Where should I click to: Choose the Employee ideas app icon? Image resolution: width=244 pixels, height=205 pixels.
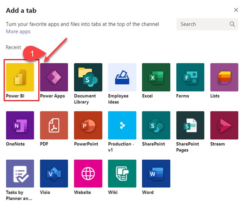pos(122,77)
